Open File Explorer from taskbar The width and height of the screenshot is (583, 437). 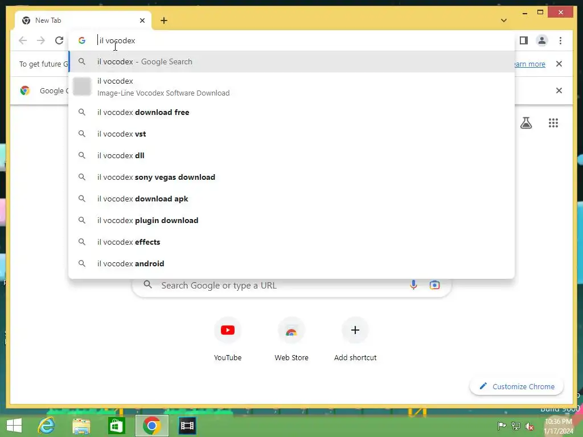point(81,426)
